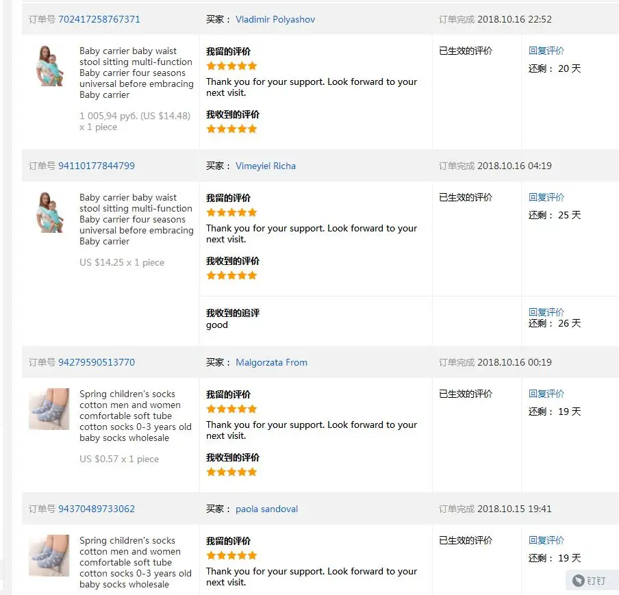Click the star rating under Malgorzata's 我留的评价

point(231,409)
